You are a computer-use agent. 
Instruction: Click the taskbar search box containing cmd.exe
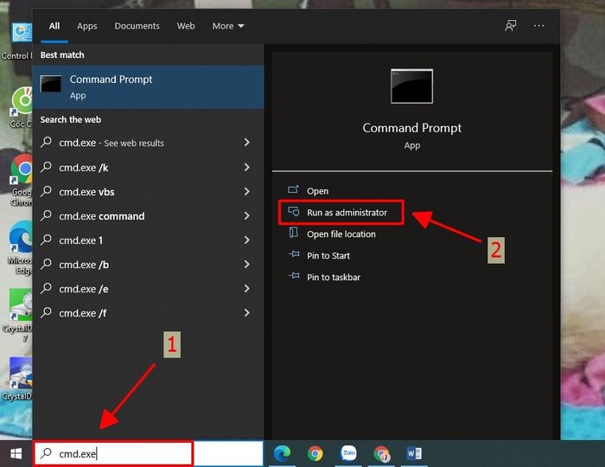(x=149, y=453)
